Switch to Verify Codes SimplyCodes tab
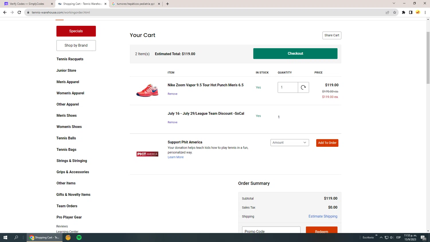 click(27, 4)
